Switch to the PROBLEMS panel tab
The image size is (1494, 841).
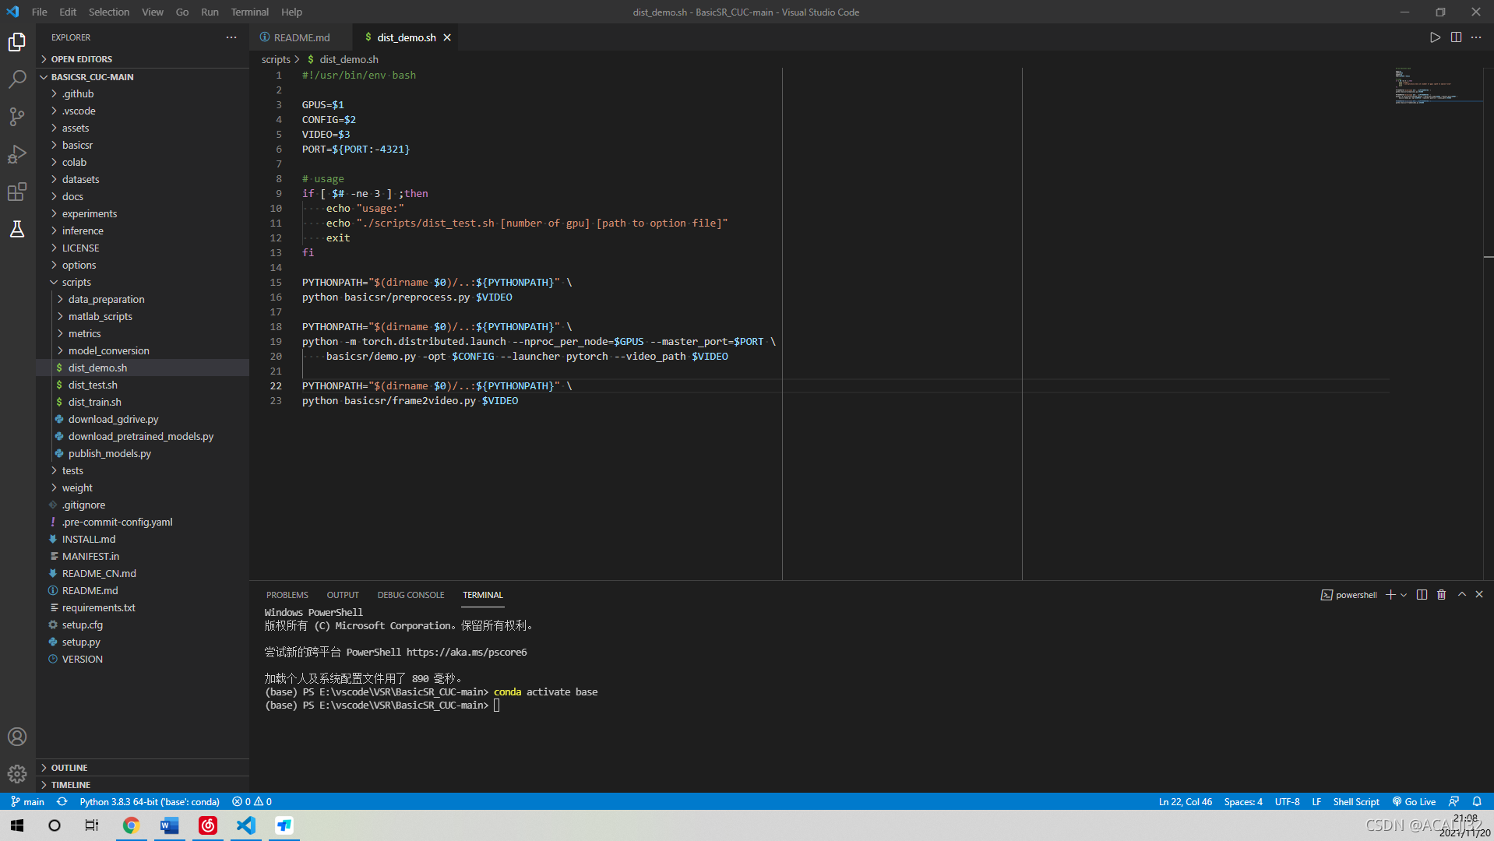pyautogui.click(x=287, y=595)
